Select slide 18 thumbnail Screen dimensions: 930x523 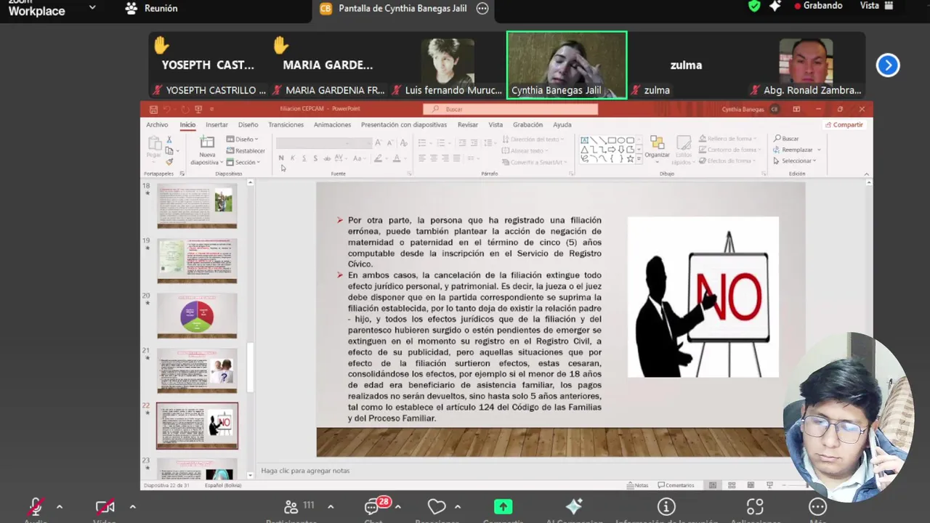(x=197, y=206)
